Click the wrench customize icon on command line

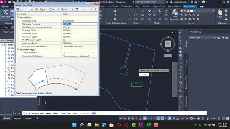pos(20,113)
